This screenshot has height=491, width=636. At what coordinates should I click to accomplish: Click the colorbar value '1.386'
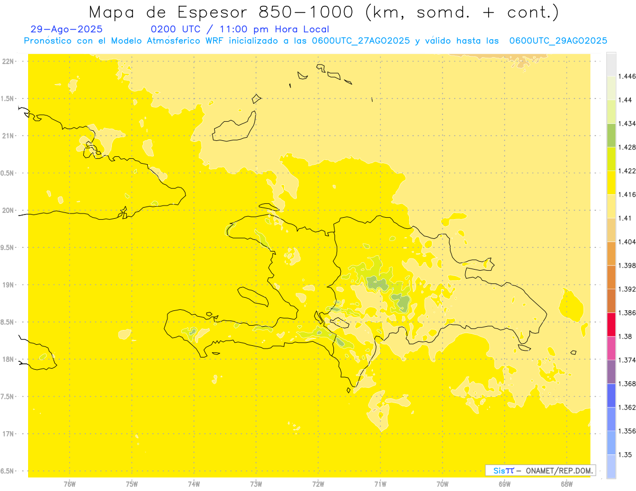(627, 313)
